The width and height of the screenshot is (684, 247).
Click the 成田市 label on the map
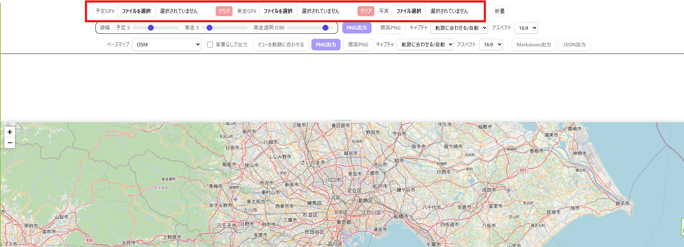tap(489, 190)
